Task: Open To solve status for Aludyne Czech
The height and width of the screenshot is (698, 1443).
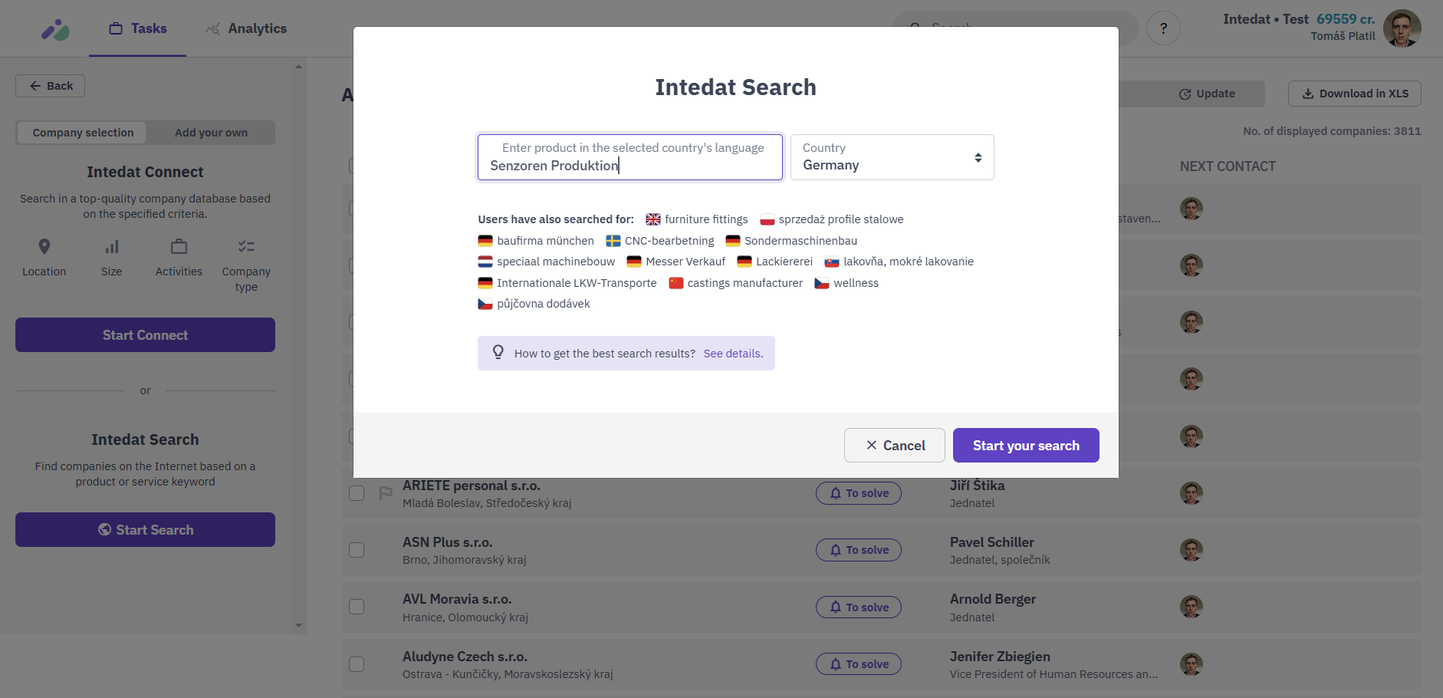Action: click(859, 664)
